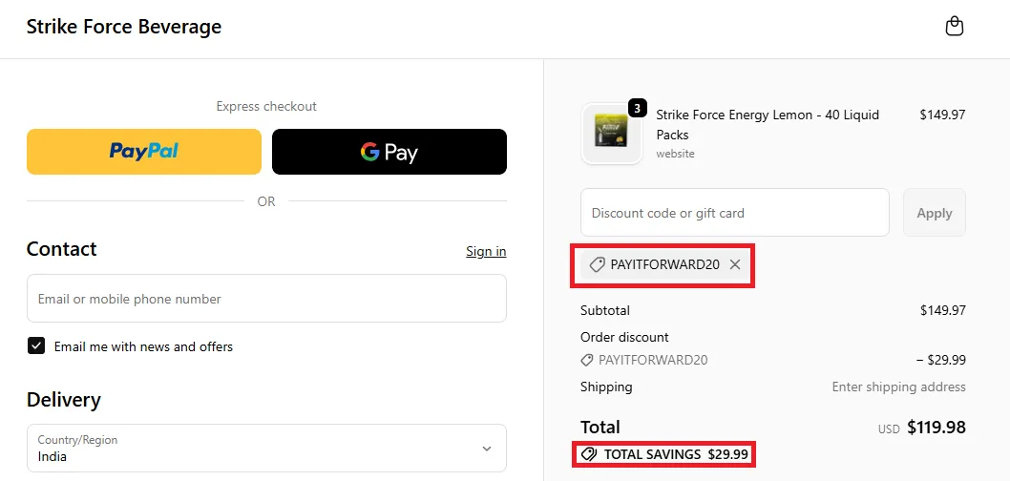Open the Strike Force Energy Lemon product thumbnail

(x=612, y=134)
